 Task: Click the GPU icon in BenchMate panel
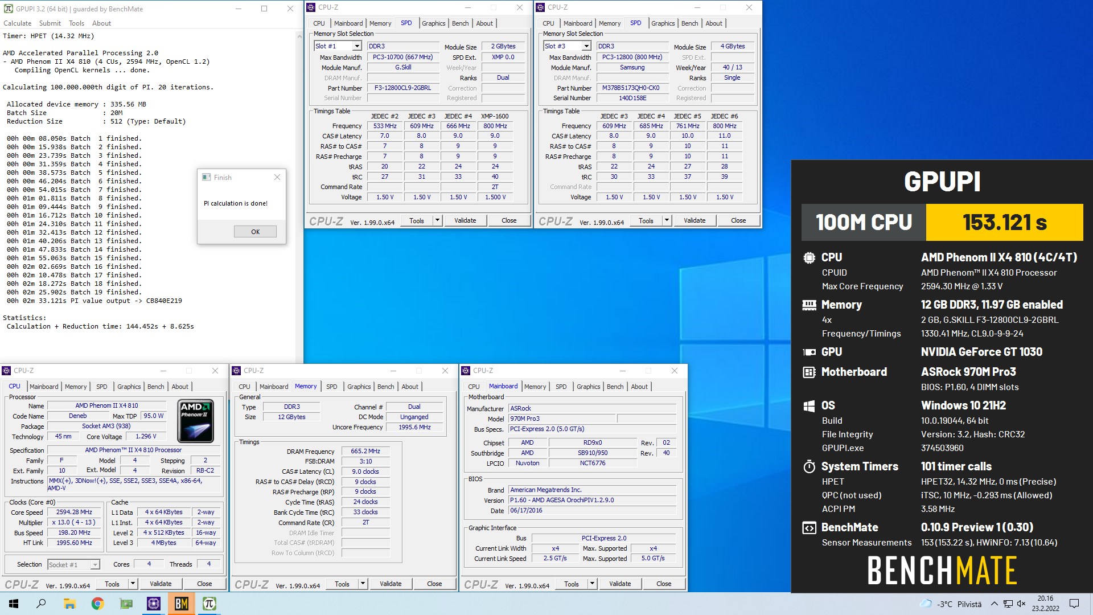point(809,352)
